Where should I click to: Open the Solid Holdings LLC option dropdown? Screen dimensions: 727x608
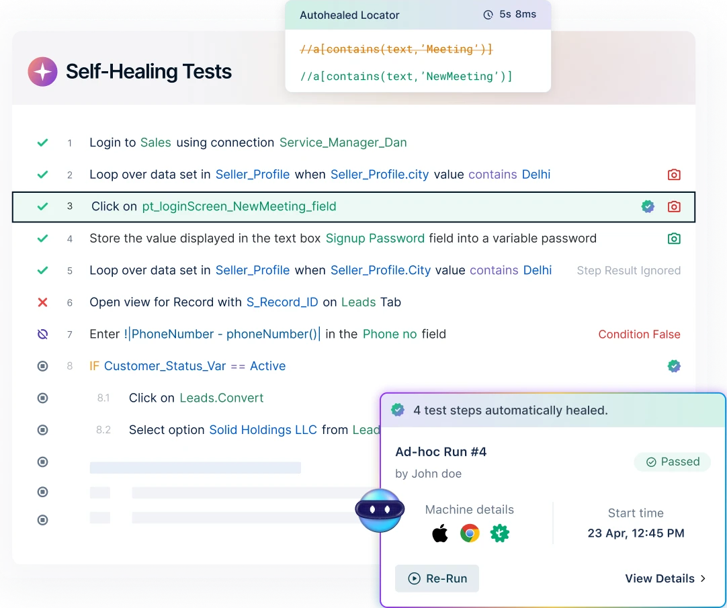point(262,429)
